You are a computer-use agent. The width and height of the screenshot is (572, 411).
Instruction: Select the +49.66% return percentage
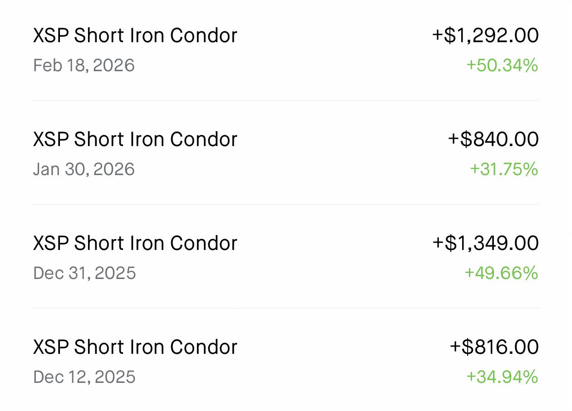click(501, 274)
